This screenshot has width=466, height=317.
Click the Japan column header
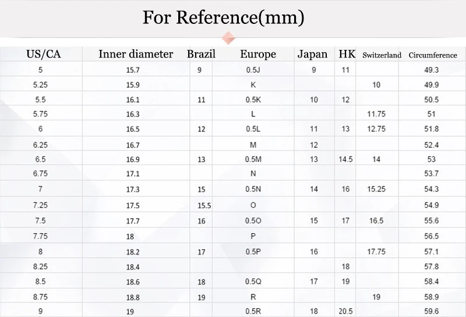(x=312, y=54)
